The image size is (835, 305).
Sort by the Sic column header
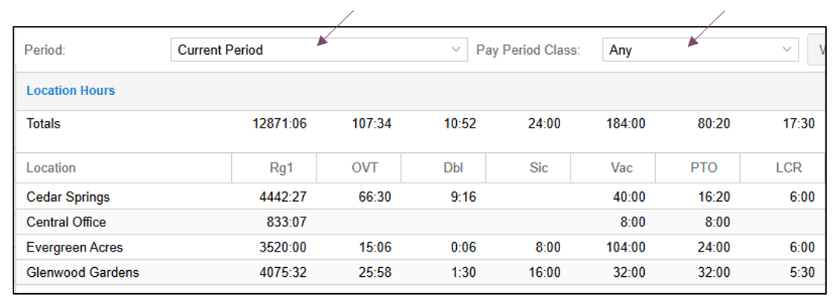click(527, 168)
